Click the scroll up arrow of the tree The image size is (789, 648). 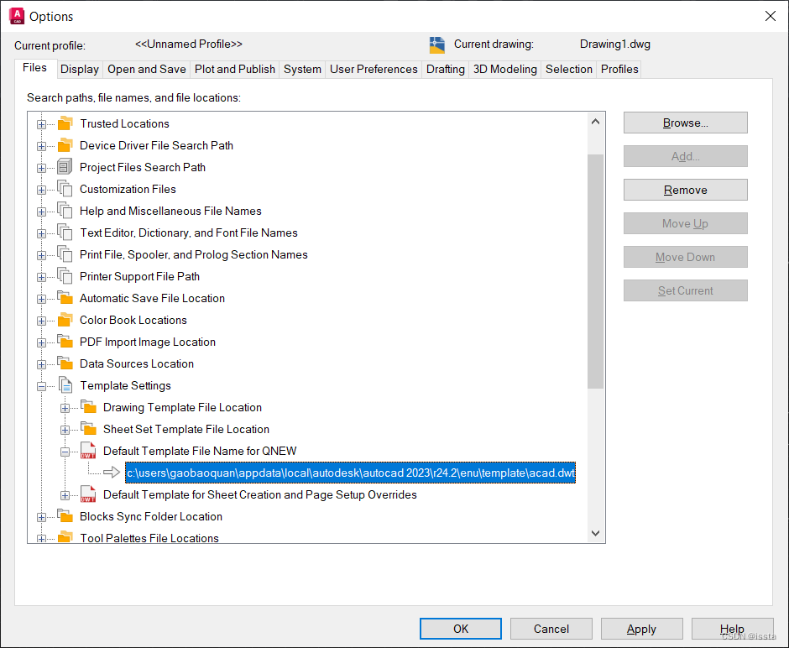tap(595, 122)
